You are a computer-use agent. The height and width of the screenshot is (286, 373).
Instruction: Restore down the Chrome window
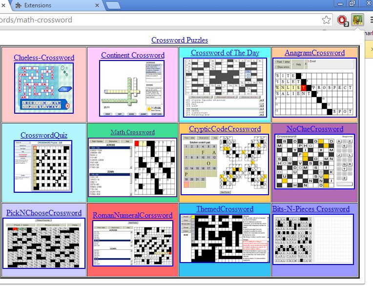point(352,3)
